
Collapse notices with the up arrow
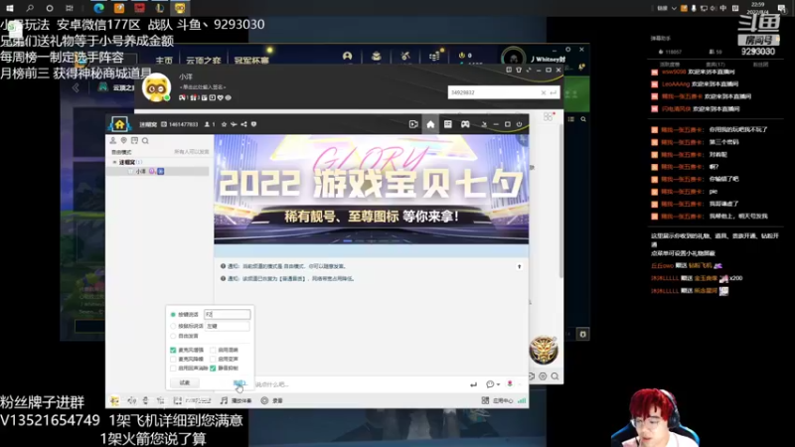point(519,266)
